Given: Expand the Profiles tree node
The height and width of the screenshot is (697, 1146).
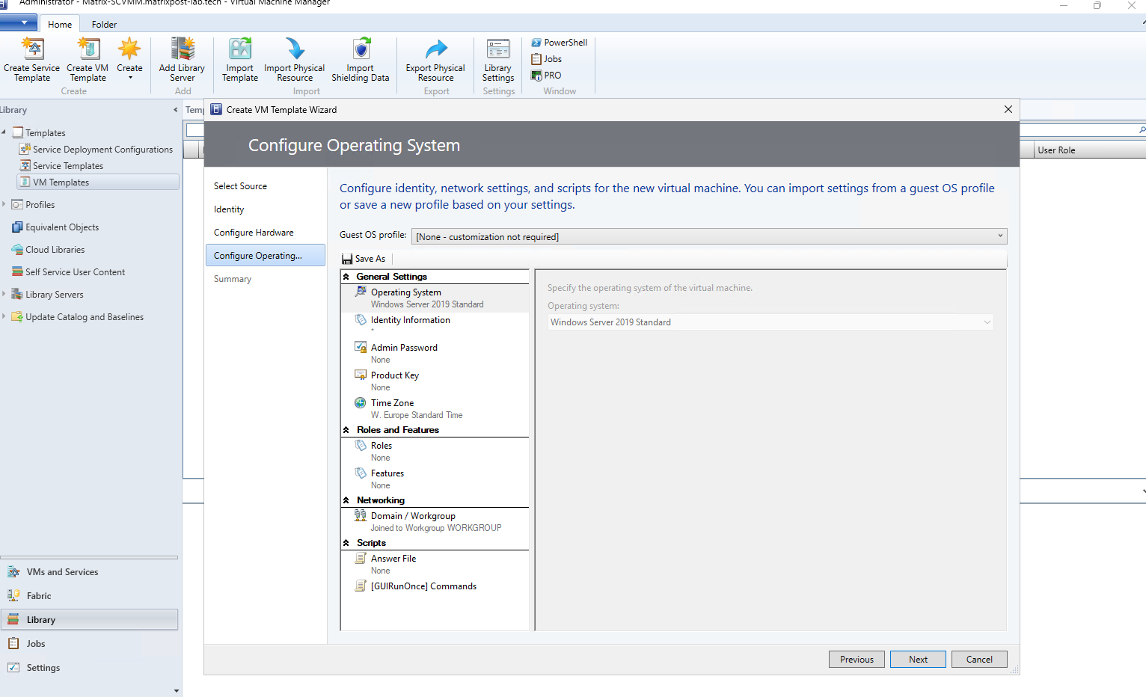Looking at the screenshot, I should pos(4,204).
